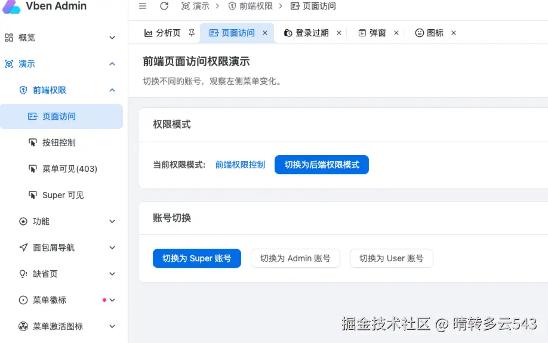Click the breadcrumb 演示 icon
Viewport: 548px width, 343px height.
(x=186, y=6)
